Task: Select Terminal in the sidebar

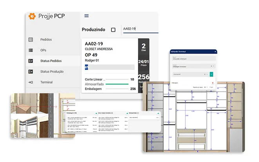Action: coord(46,82)
